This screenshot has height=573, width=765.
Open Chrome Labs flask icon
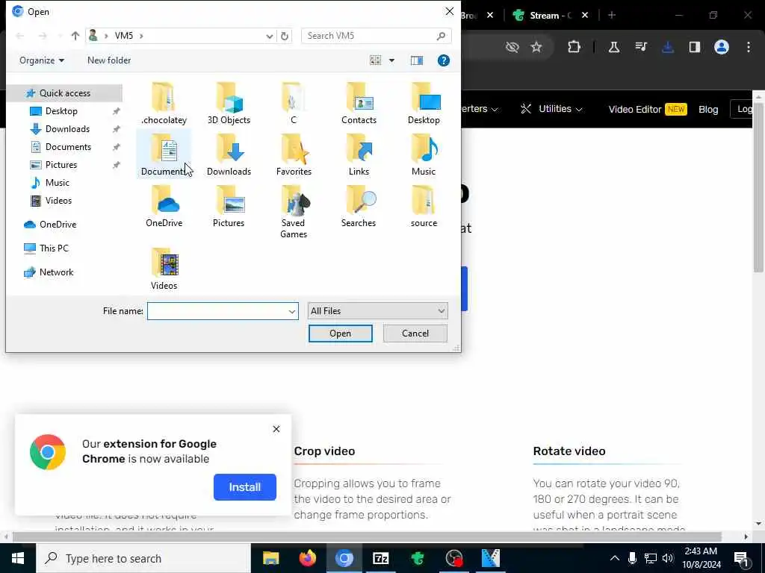(614, 47)
